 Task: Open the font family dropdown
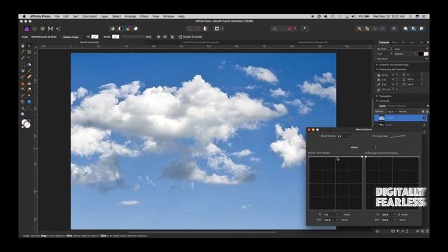pyautogui.click(x=411, y=49)
